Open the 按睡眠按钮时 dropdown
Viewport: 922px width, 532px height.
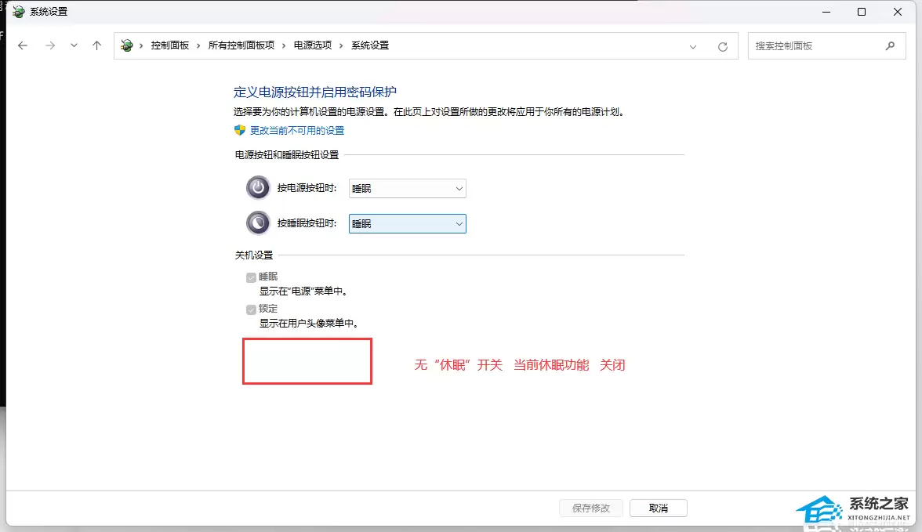(407, 224)
